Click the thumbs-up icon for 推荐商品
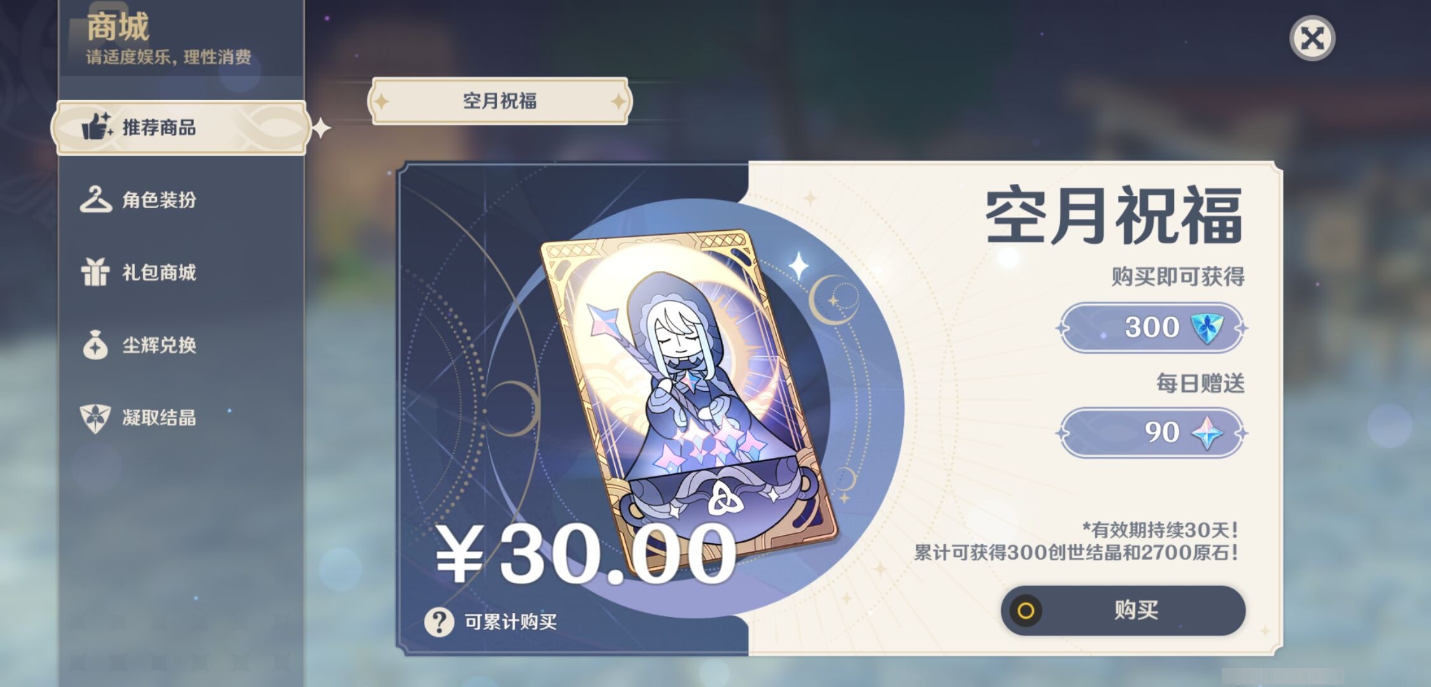This screenshot has width=1431, height=687. pyautogui.click(x=97, y=126)
